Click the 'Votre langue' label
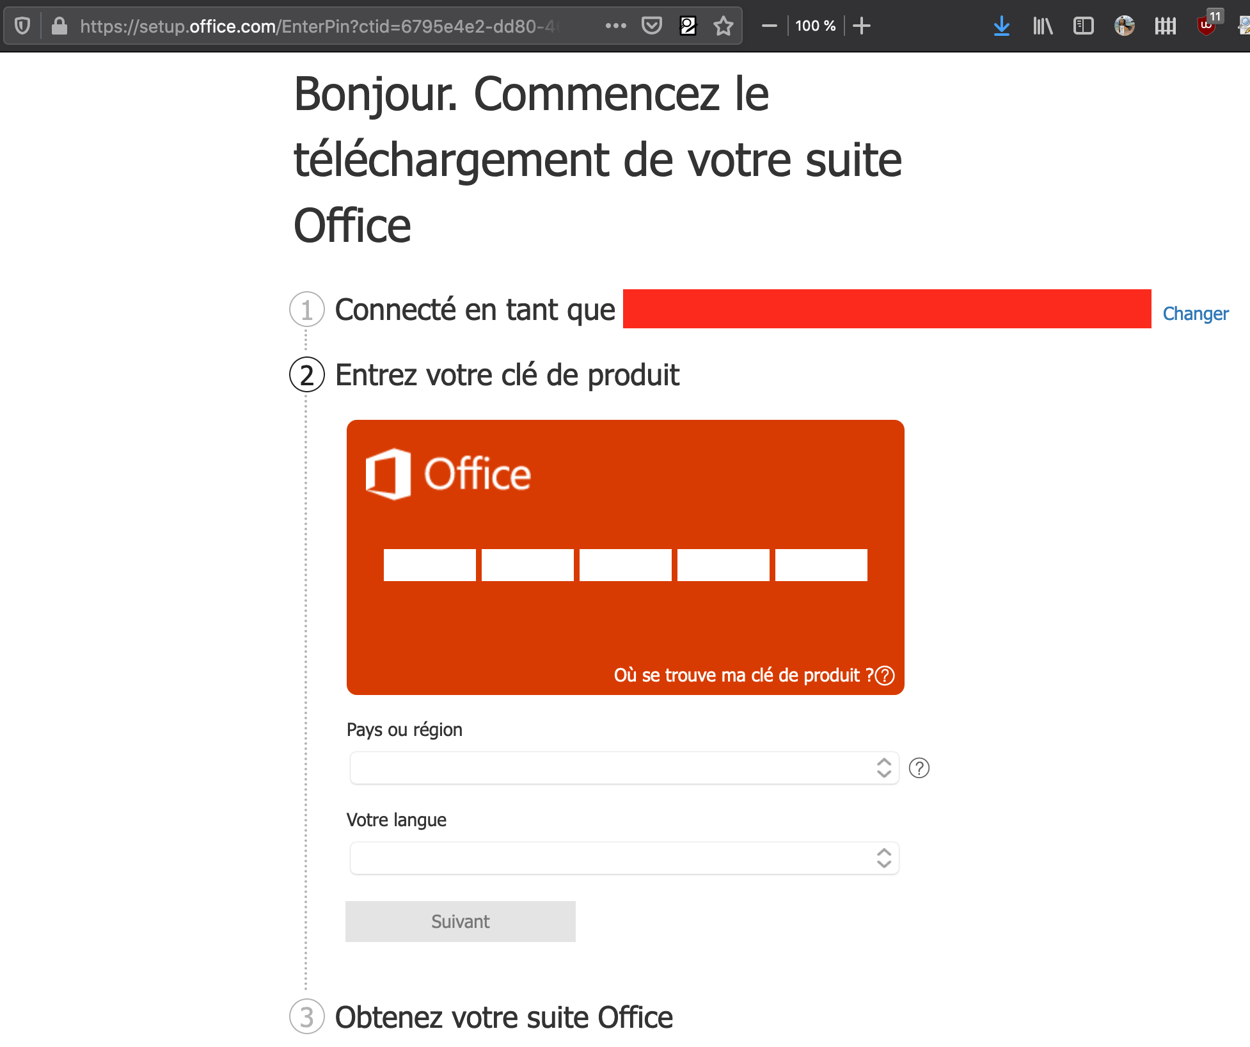Screen dimensions: 1250x1047 click(x=397, y=820)
